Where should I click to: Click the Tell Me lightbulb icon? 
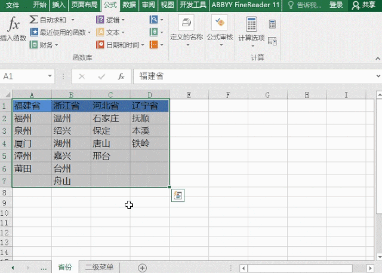[291, 5]
